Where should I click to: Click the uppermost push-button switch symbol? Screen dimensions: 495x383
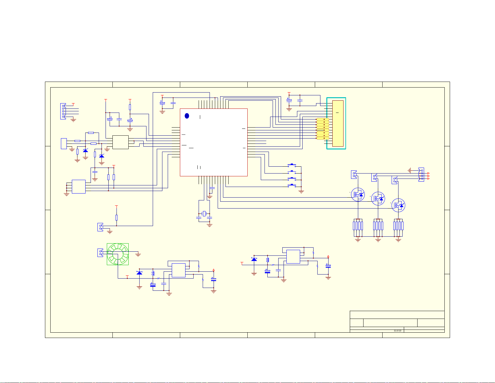(292, 165)
